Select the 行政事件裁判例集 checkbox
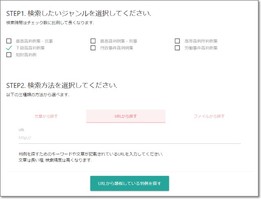261x199 pixels. [x=93, y=48]
